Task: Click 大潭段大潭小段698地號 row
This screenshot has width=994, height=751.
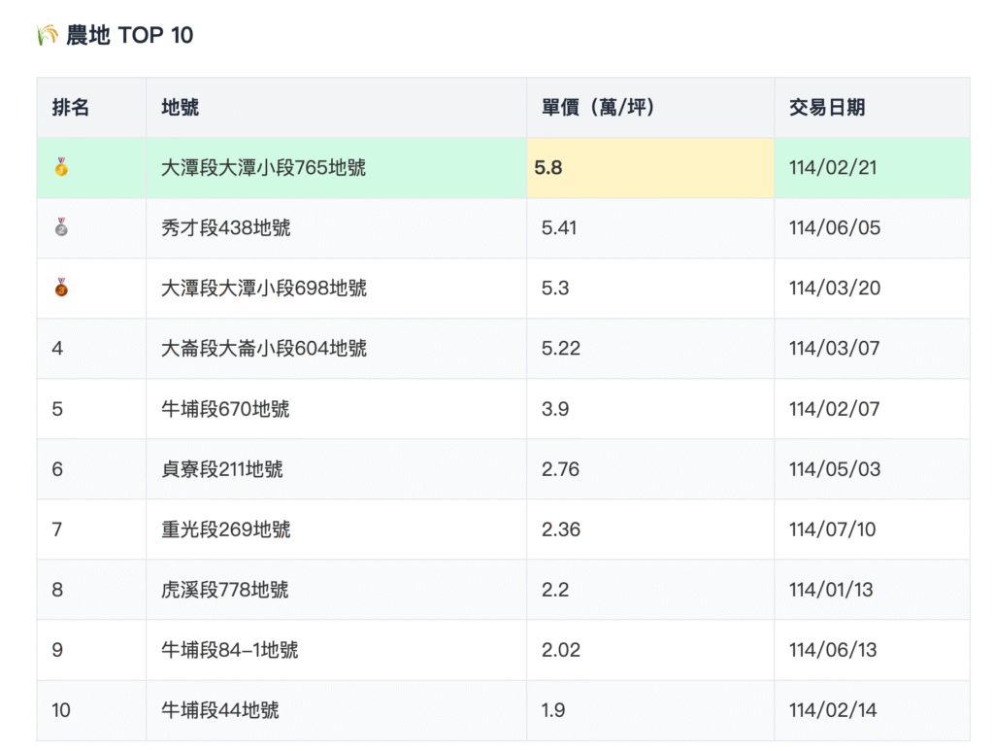Action: [x=263, y=288]
